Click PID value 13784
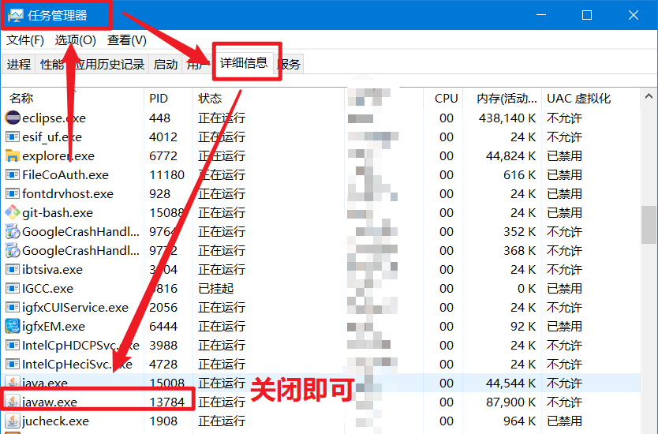 [x=167, y=402]
